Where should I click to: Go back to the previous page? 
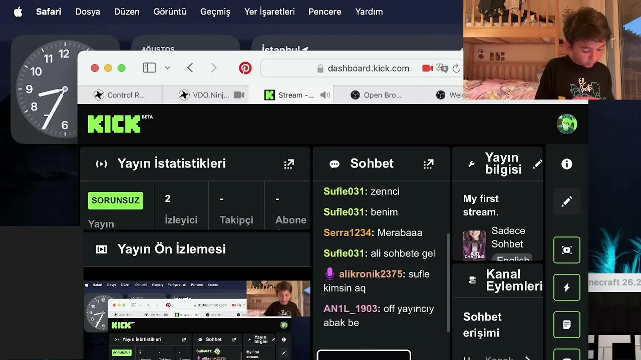tap(190, 68)
